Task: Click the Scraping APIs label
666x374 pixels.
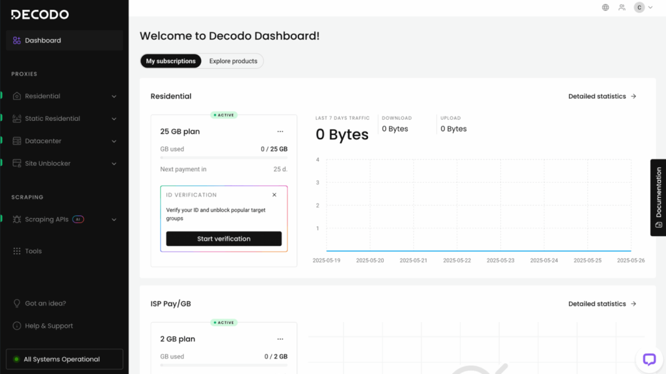Action: (47, 219)
